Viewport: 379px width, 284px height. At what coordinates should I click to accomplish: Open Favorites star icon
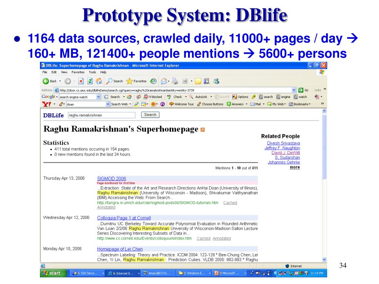pos(130,81)
